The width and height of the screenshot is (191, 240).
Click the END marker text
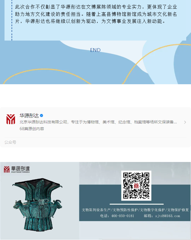[x=95, y=50]
